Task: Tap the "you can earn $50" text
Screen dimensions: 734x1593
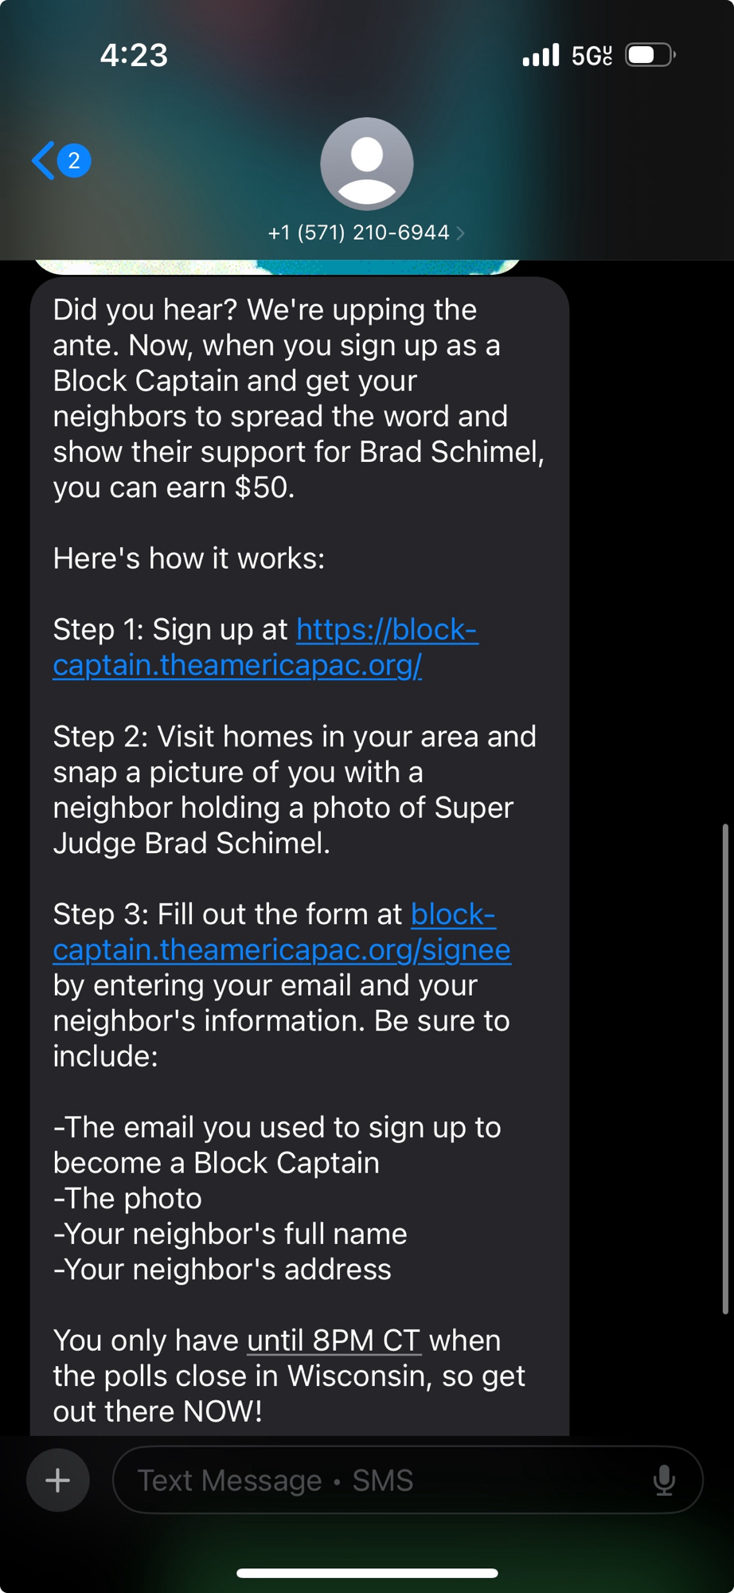Action: coord(174,487)
